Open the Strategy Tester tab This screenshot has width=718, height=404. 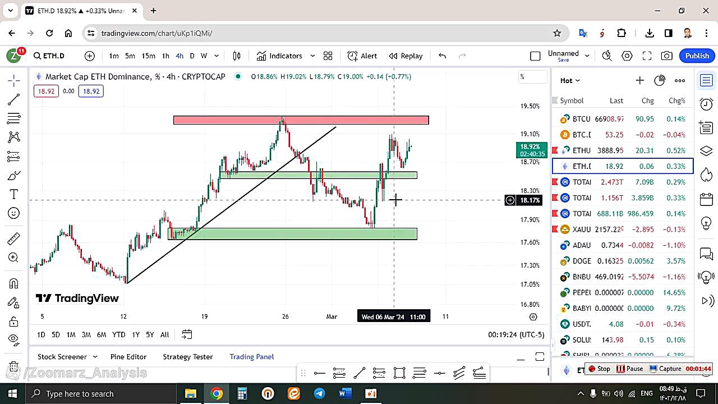coord(188,357)
